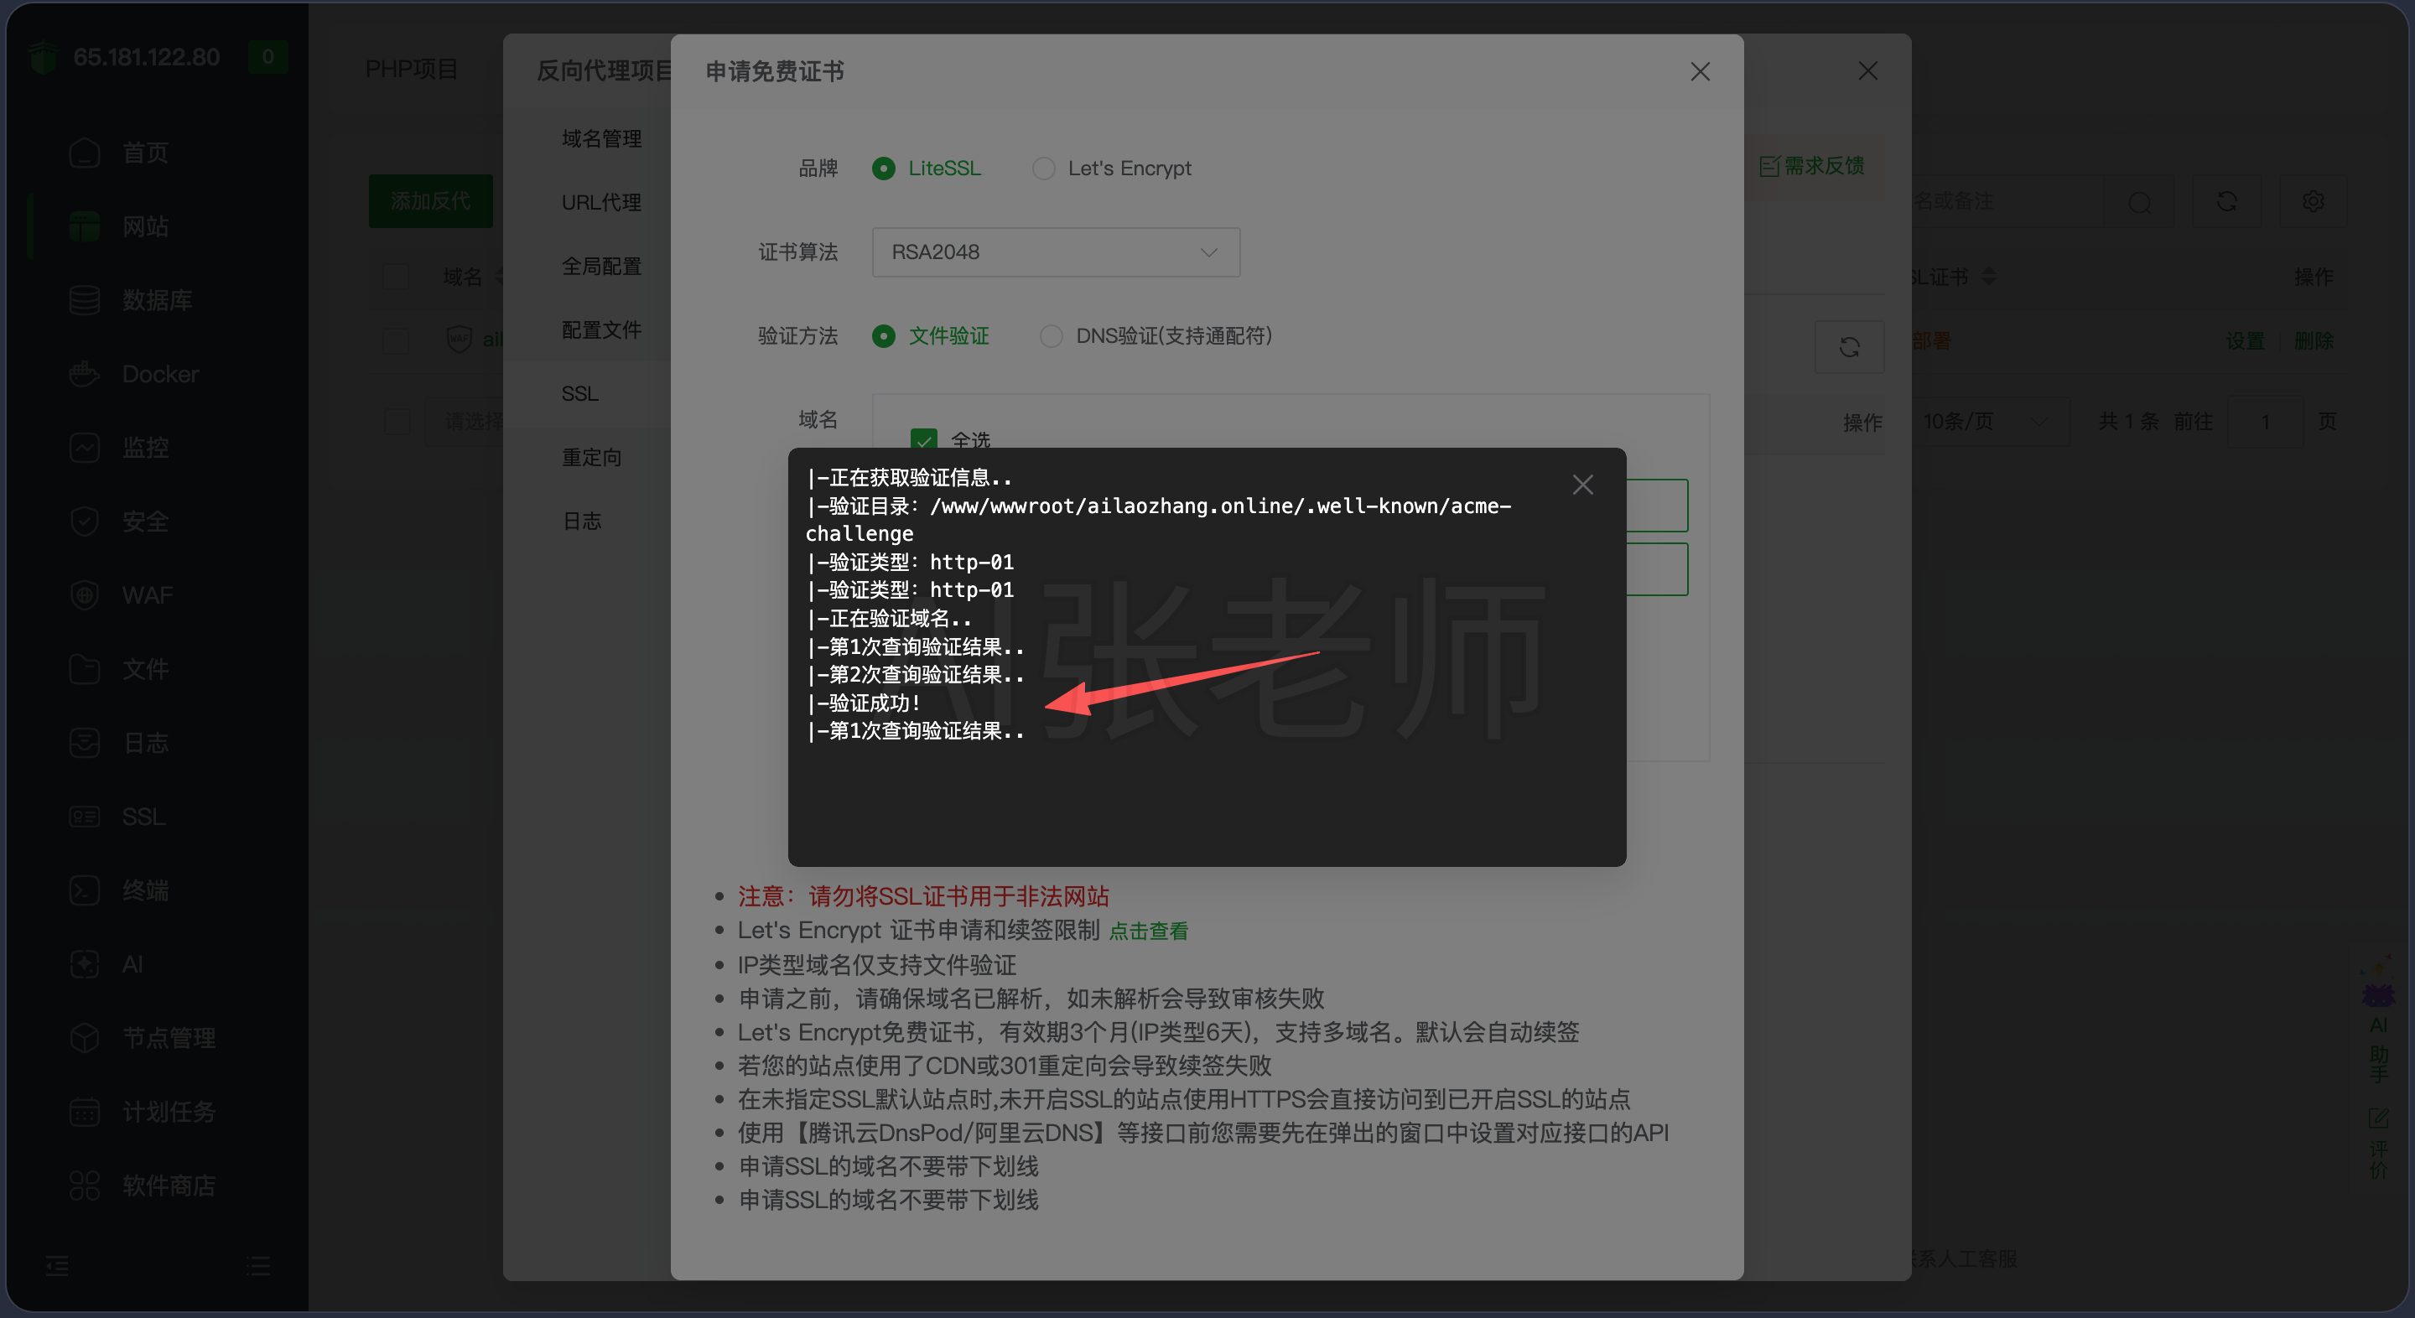Viewport: 2415px width, 1318px height.
Task: Open the 数据库 database sidebar icon
Action: click(85, 300)
